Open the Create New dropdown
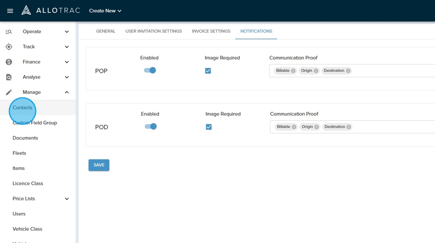The width and height of the screenshot is (435, 243). tap(105, 11)
